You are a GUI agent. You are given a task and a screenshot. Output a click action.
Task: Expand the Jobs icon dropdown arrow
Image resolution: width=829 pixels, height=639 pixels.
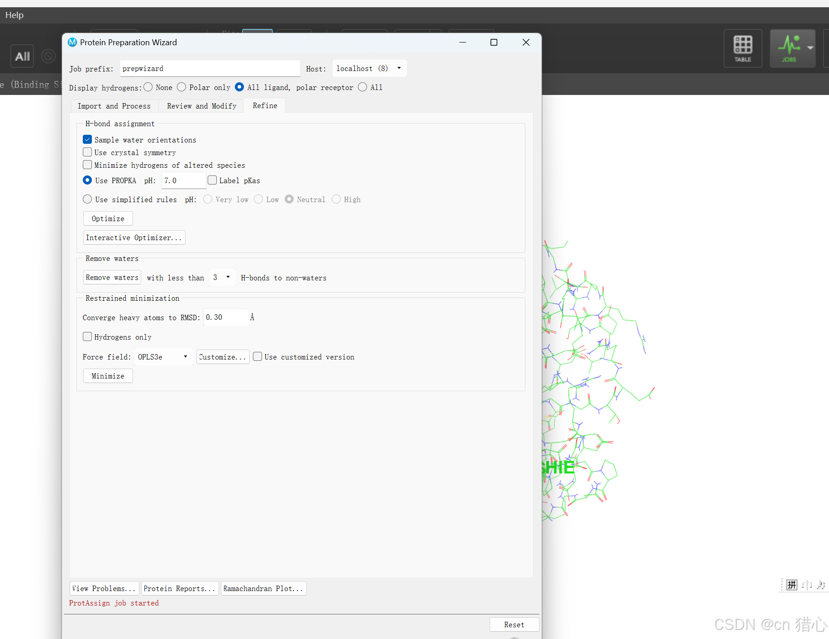pos(810,47)
